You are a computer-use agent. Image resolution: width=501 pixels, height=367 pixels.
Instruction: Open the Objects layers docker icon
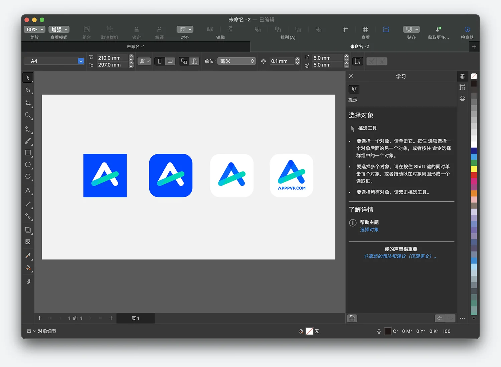[462, 99]
